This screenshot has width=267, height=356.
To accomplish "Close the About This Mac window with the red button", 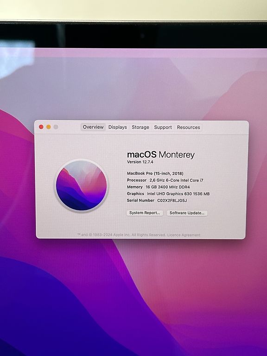I will (41, 127).
